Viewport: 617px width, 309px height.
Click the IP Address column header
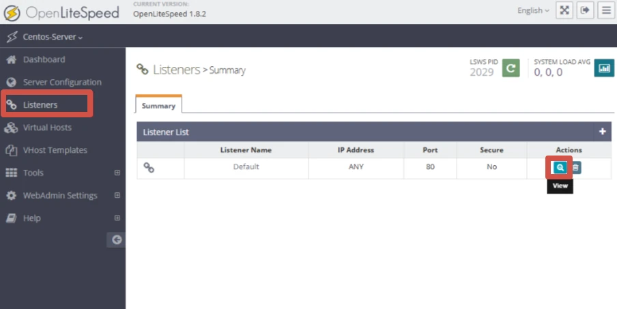pyautogui.click(x=356, y=150)
